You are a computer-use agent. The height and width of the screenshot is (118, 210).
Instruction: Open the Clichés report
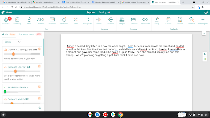coord(168,21)
